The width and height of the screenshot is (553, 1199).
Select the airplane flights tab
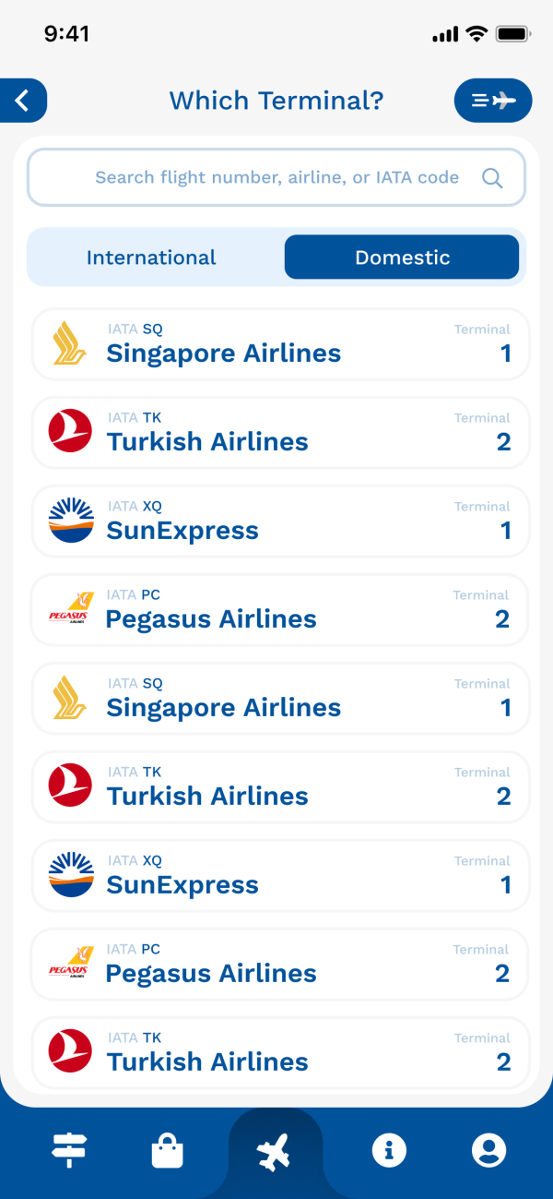275,1152
